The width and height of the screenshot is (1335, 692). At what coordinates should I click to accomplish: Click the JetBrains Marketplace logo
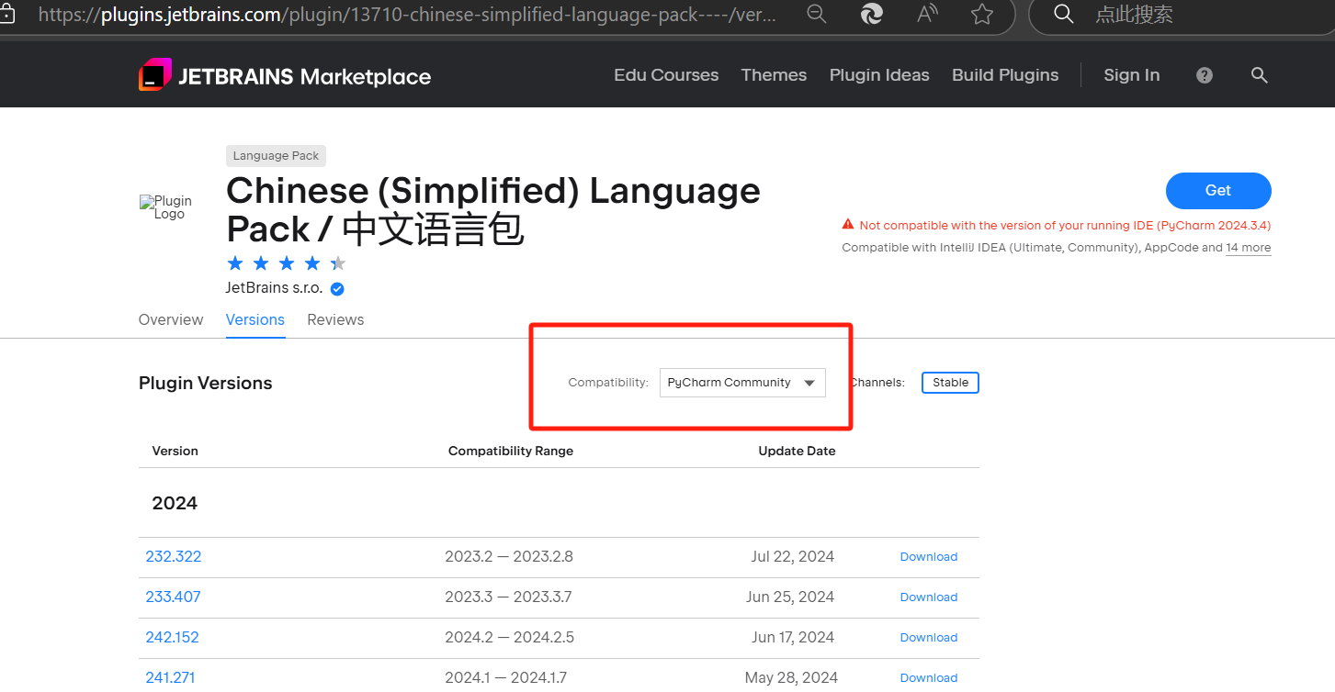(x=285, y=75)
